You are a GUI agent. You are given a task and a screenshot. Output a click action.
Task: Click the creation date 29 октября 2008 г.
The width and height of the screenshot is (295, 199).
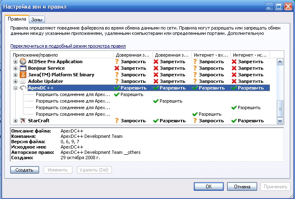(x=80, y=158)
